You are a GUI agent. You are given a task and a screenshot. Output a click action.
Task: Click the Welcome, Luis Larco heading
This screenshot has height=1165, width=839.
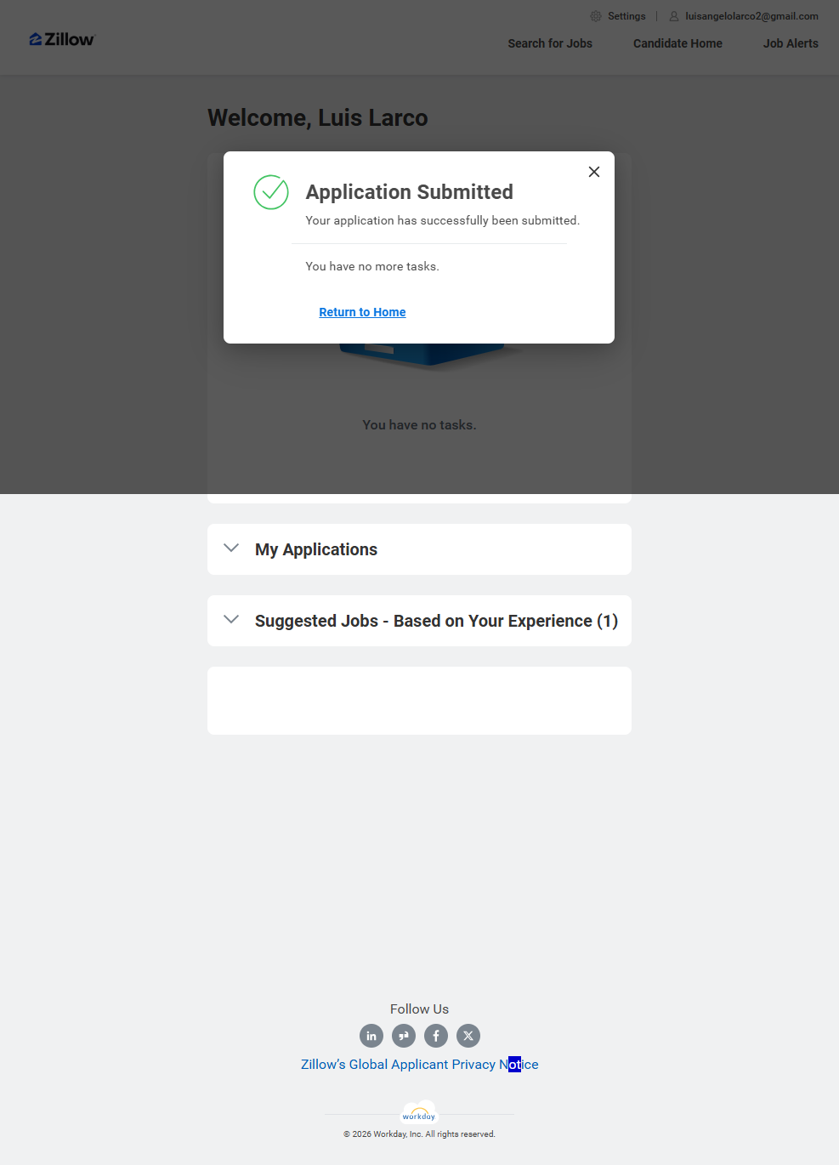tap(318, 118)
